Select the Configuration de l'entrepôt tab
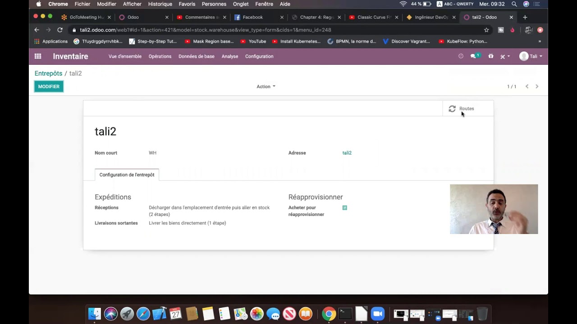The height and width of the screenshot is (324, 577). [127, 175]
